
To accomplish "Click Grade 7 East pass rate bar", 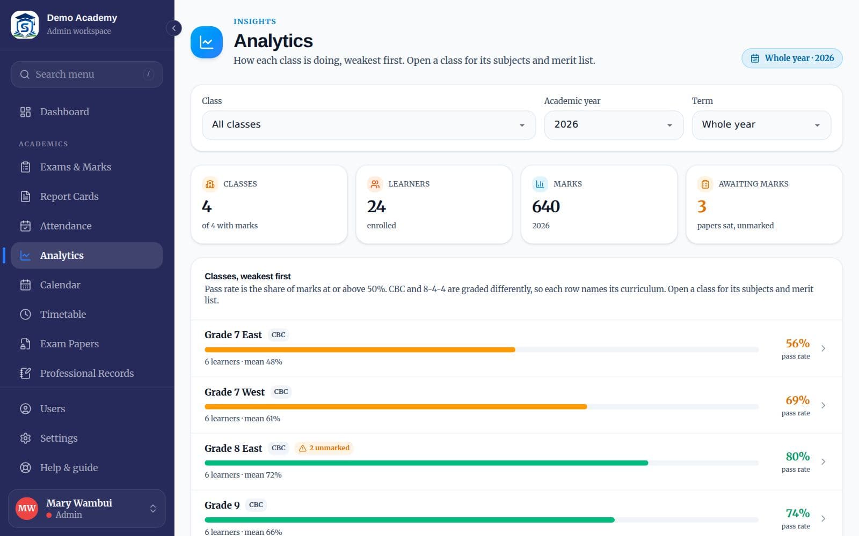I will [x=482, y=350].
